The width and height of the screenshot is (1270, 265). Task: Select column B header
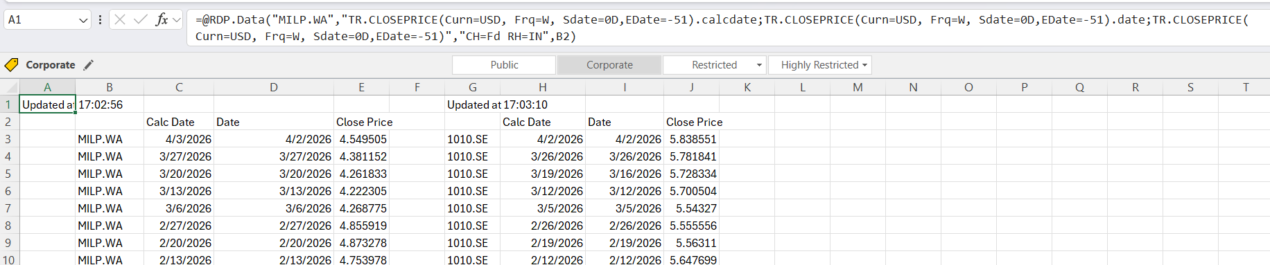point(110,87)
